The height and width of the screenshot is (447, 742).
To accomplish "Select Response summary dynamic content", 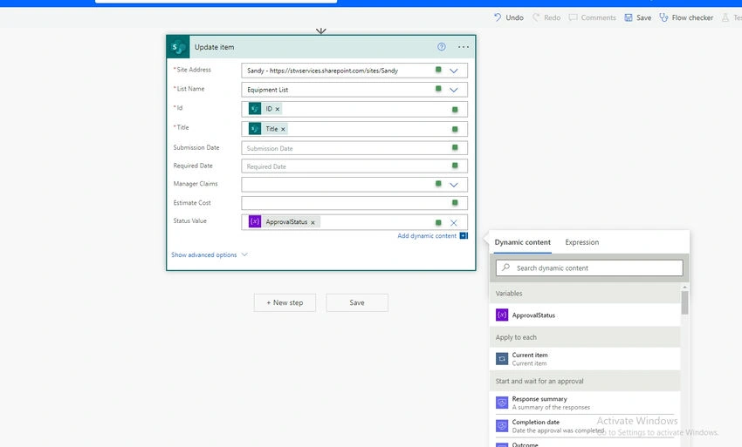I will coord(585,403).
